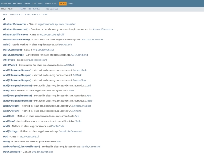Jump to index letter O
204x153 pixels.
tap(31, 14)
